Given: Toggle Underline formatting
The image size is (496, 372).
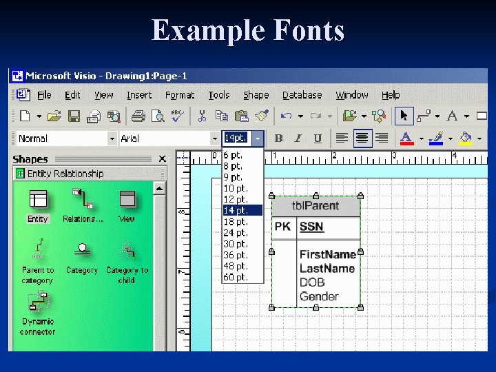Looking at the screenshot, I should tap(318, 138).
